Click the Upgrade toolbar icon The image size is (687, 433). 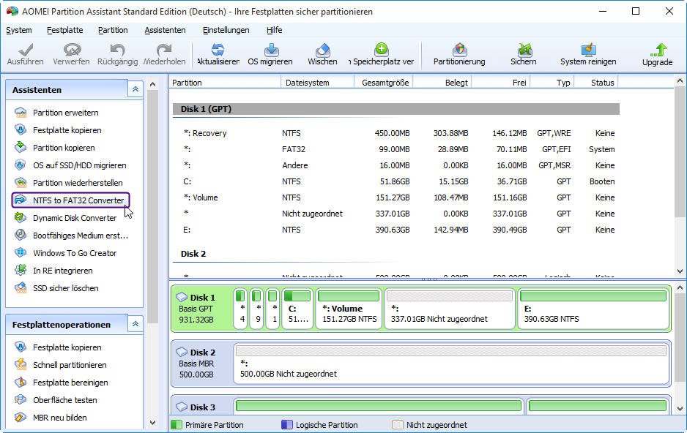[657, 55]
